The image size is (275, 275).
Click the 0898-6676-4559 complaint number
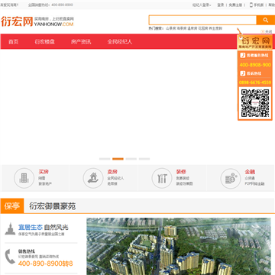[255, 82]
